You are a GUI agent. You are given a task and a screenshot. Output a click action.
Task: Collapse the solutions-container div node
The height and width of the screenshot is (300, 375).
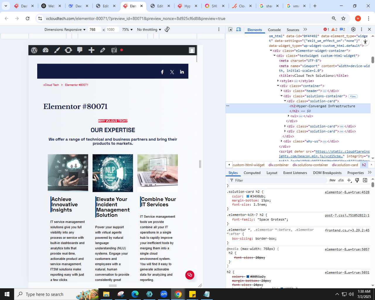click(x=282, y=96)
